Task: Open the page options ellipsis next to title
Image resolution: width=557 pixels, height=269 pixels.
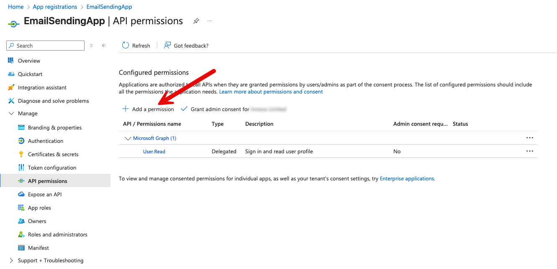Action: [x=210, y=20]
